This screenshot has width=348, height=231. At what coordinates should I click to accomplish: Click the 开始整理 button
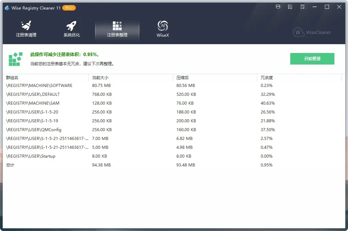[312, 58]
